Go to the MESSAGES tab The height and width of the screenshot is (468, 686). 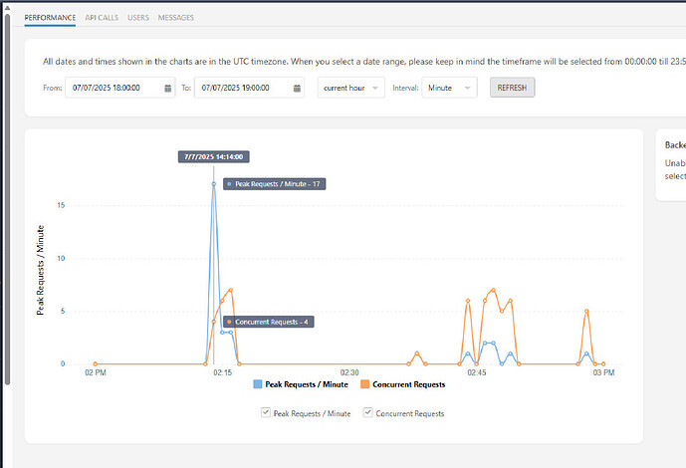click(x=175, y=18)
